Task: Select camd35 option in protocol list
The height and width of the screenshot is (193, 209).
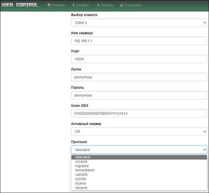Action: tap(139, 175)
